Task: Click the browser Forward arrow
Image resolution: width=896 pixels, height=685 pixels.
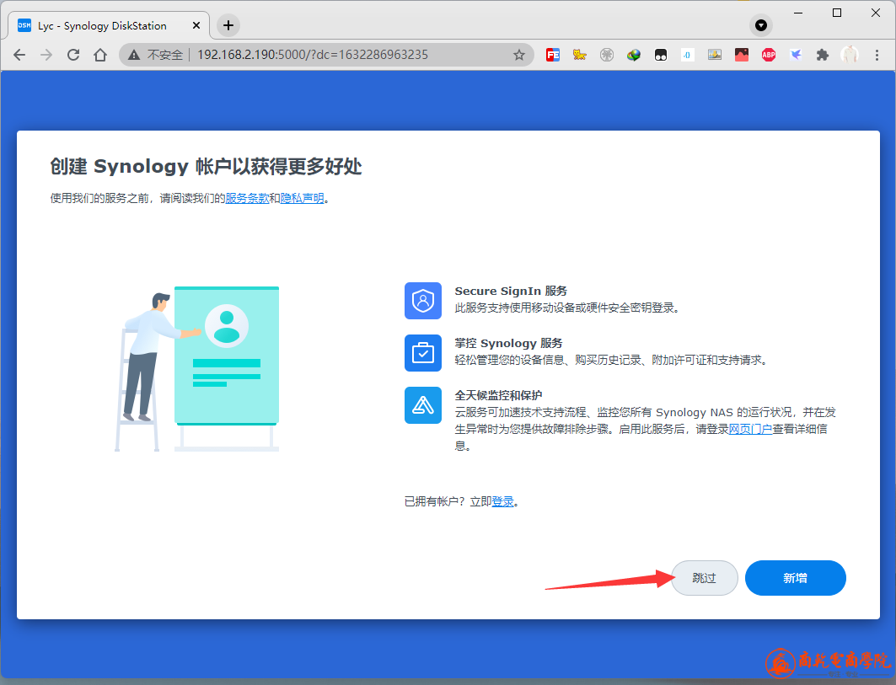Action: (x=46, y=55)
